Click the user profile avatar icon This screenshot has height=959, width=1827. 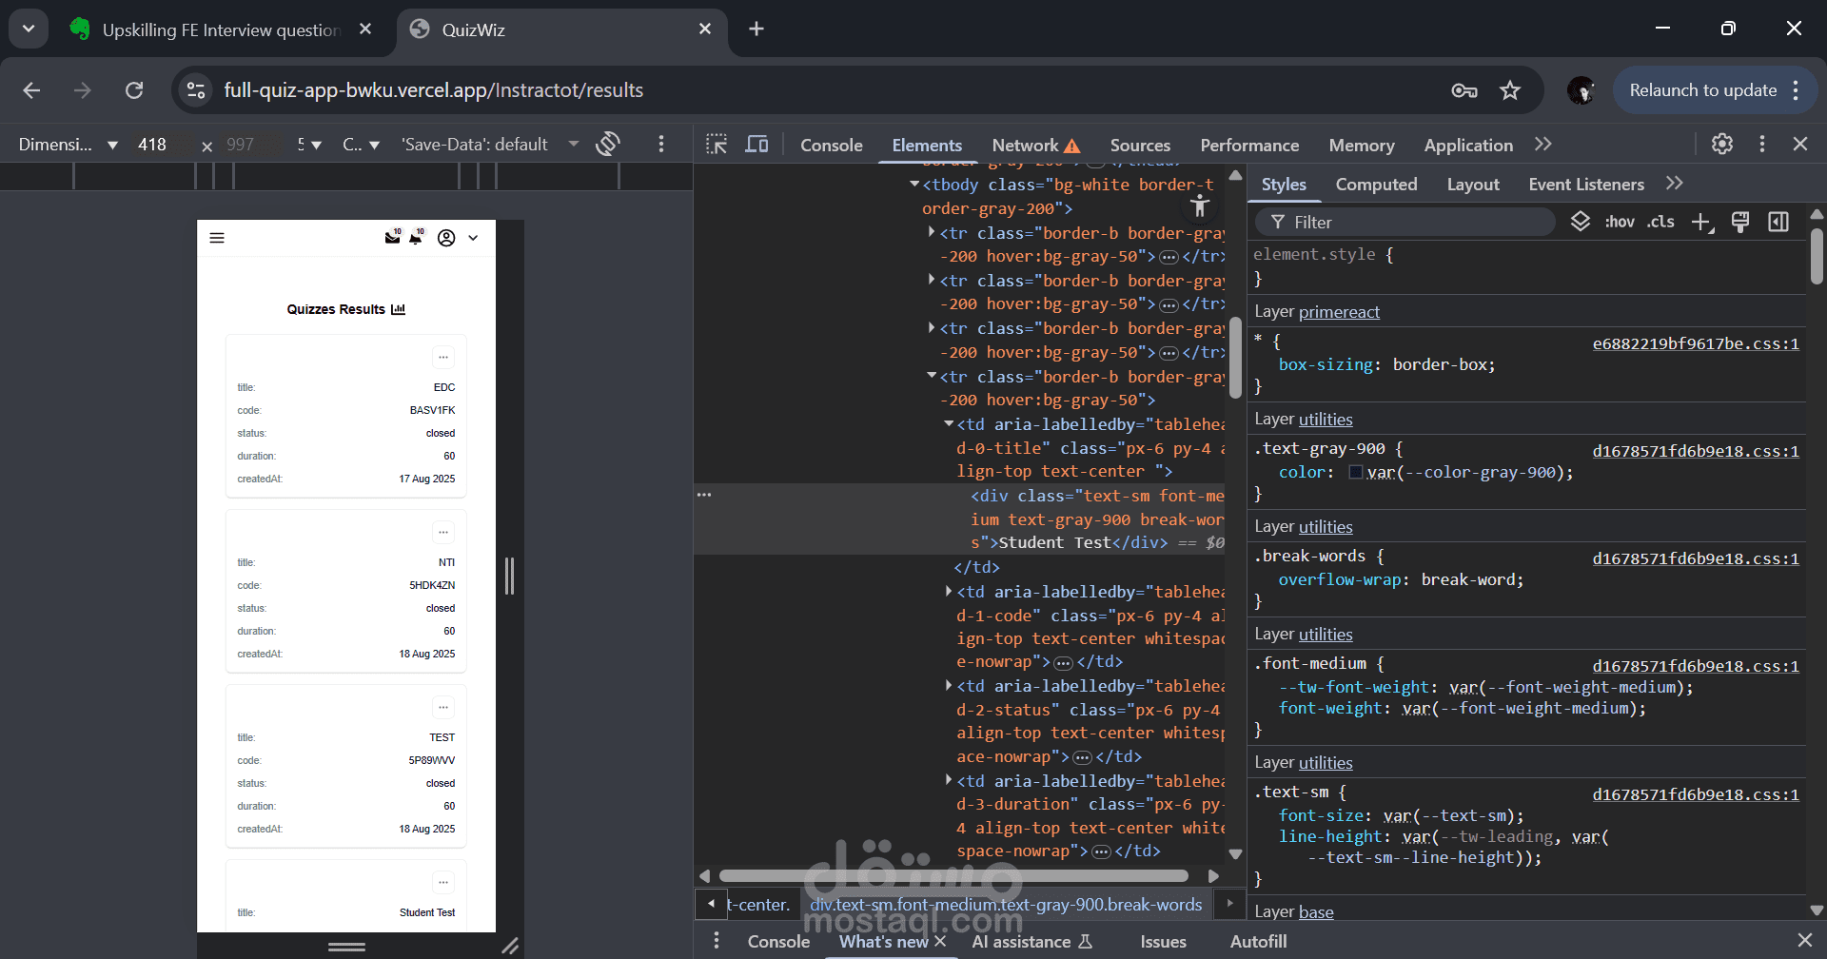pyautogui.click(x=446, y=238)
